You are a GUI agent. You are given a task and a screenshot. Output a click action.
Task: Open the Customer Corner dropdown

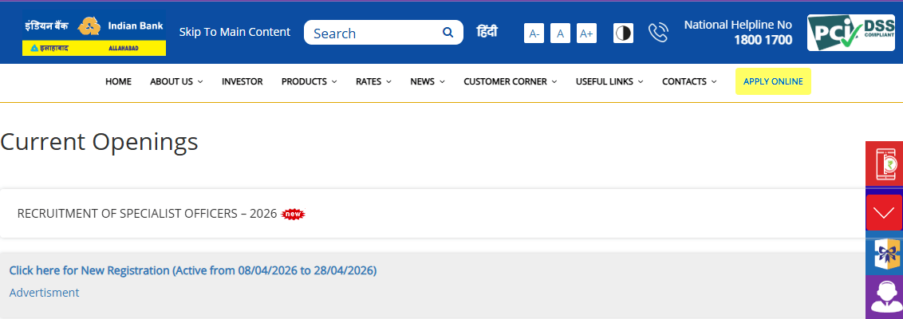510,81
